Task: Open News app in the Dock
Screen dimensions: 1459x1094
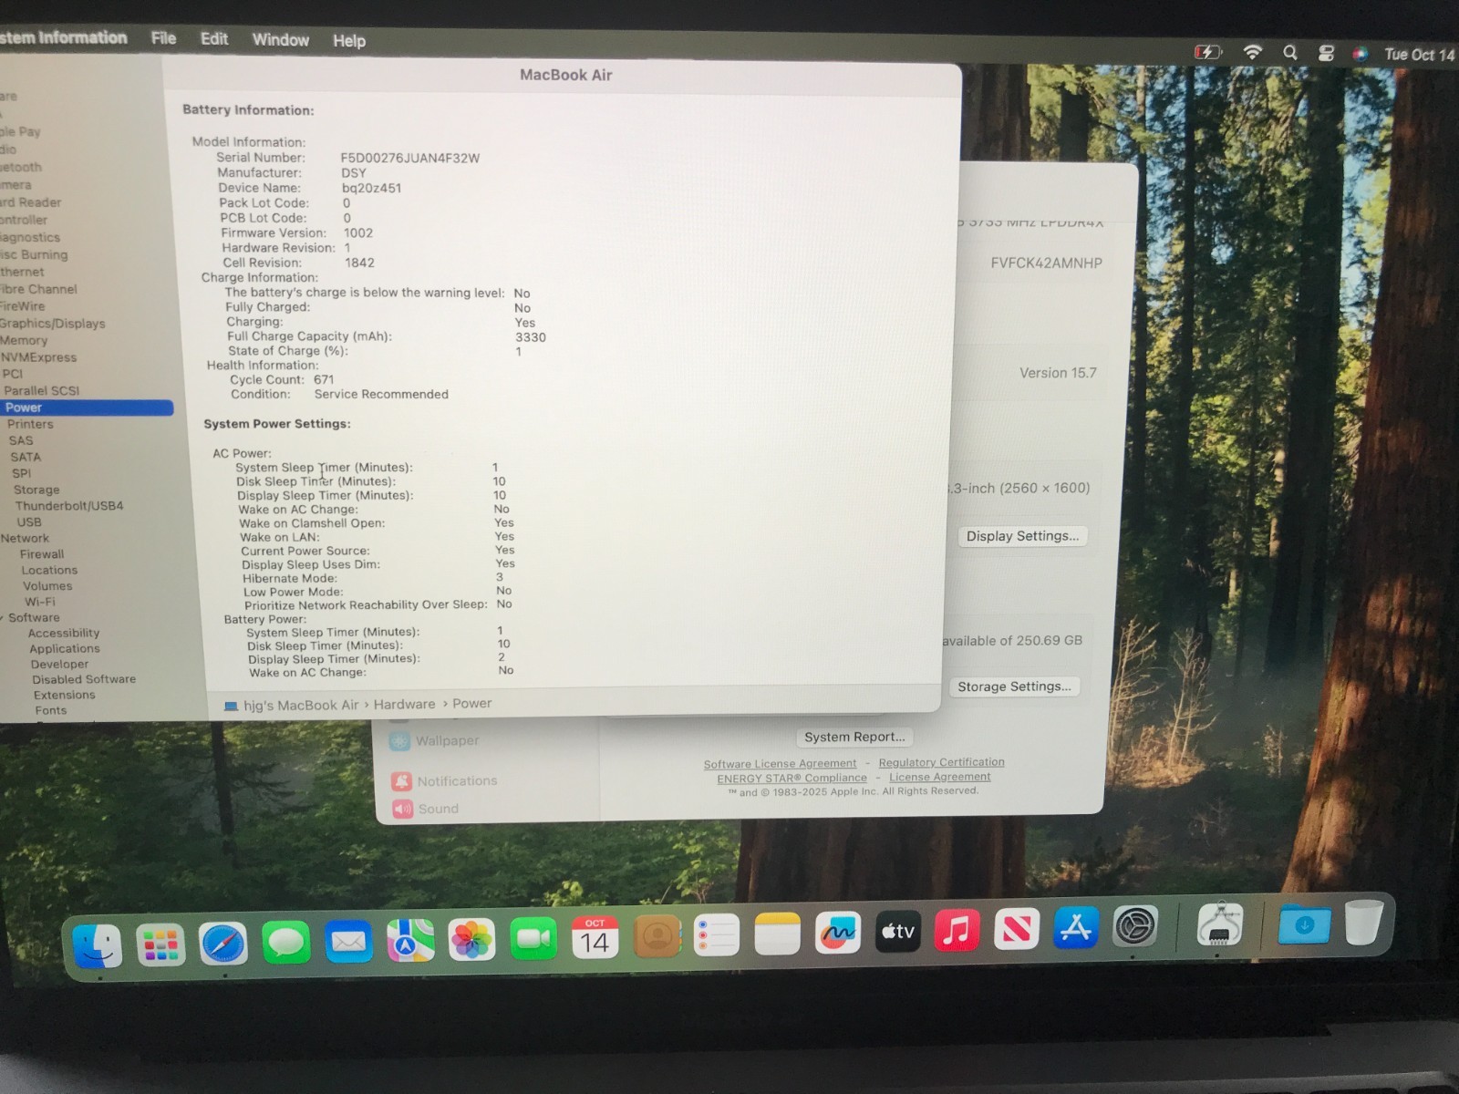Action: pos(1017,929)
